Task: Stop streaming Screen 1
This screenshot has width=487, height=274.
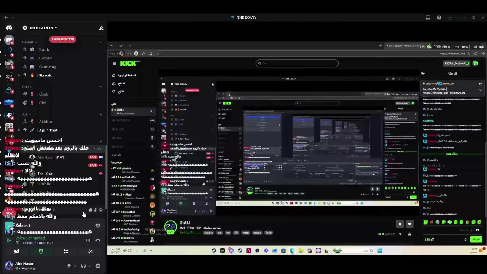Action: [98, 226]
